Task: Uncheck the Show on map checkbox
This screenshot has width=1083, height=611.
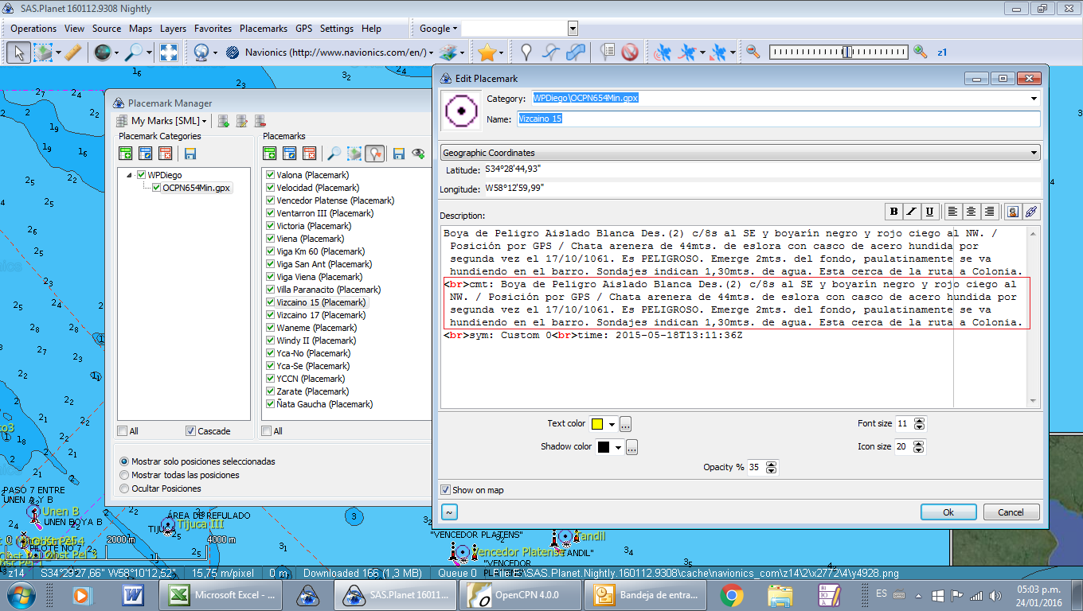Action: pyautogui.click(x=446, y=490)
